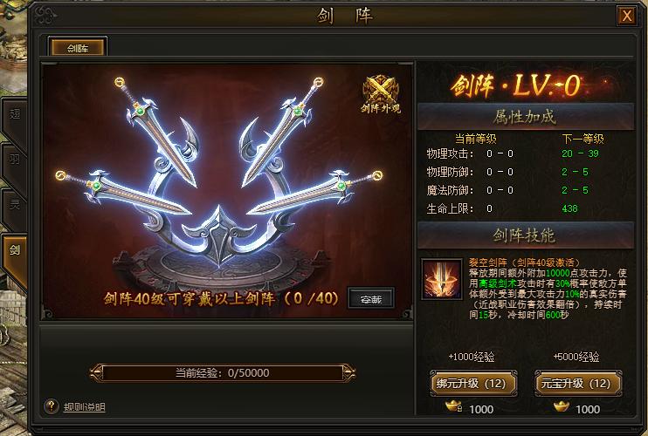Click the 当前经验 0/50000 progress bar
The image size is (648, 436).
click(x=223, y=373)
